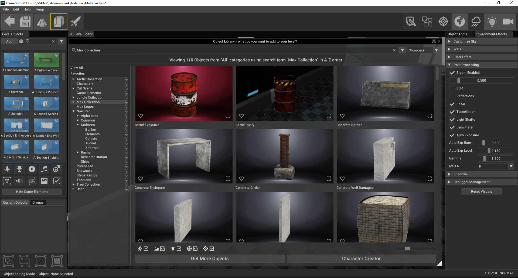Expand the Arctic Collection category
Viewport: 518px width, 278px height.
(73, 79)
